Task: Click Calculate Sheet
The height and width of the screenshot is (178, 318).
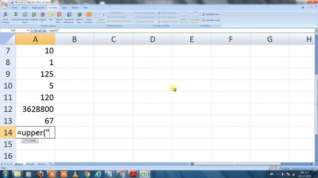Action: 211,20
